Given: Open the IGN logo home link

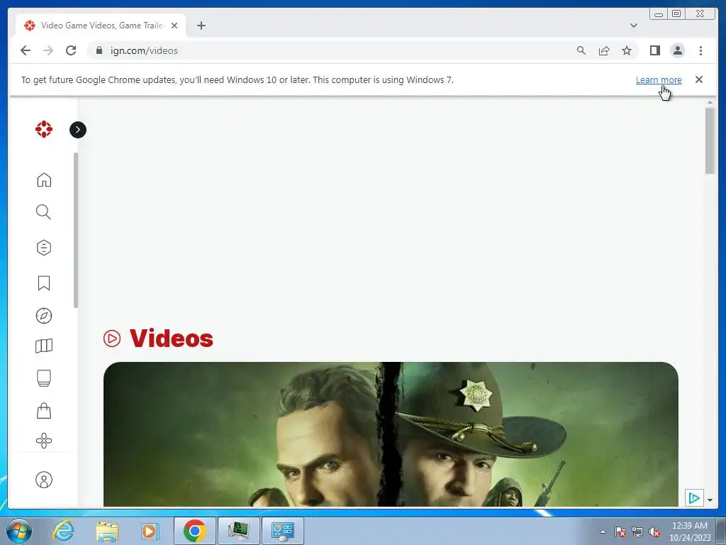Looking at the screenshot, I should [x=44, y=129].
